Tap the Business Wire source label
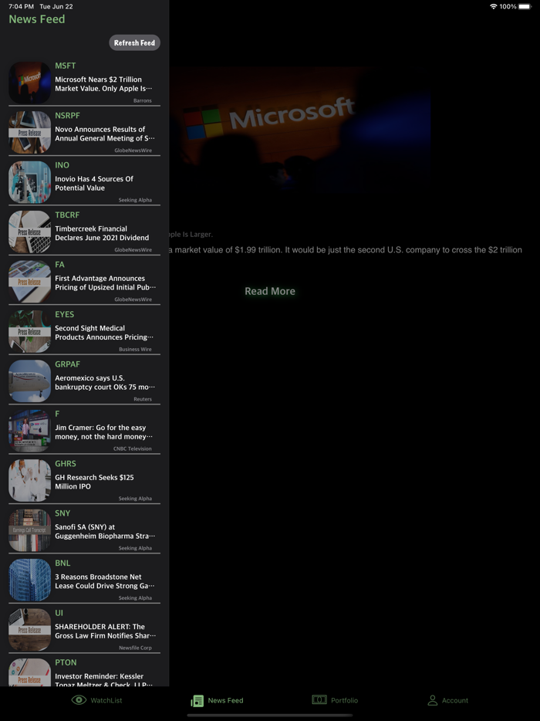Screen dimensions: 540x721 point(135,350)
